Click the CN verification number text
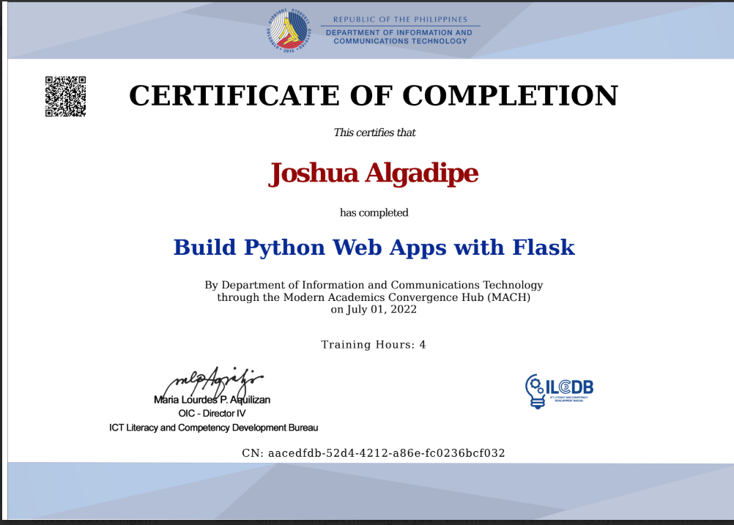Viewport: 734px width, 525px height. click(374, 453)
